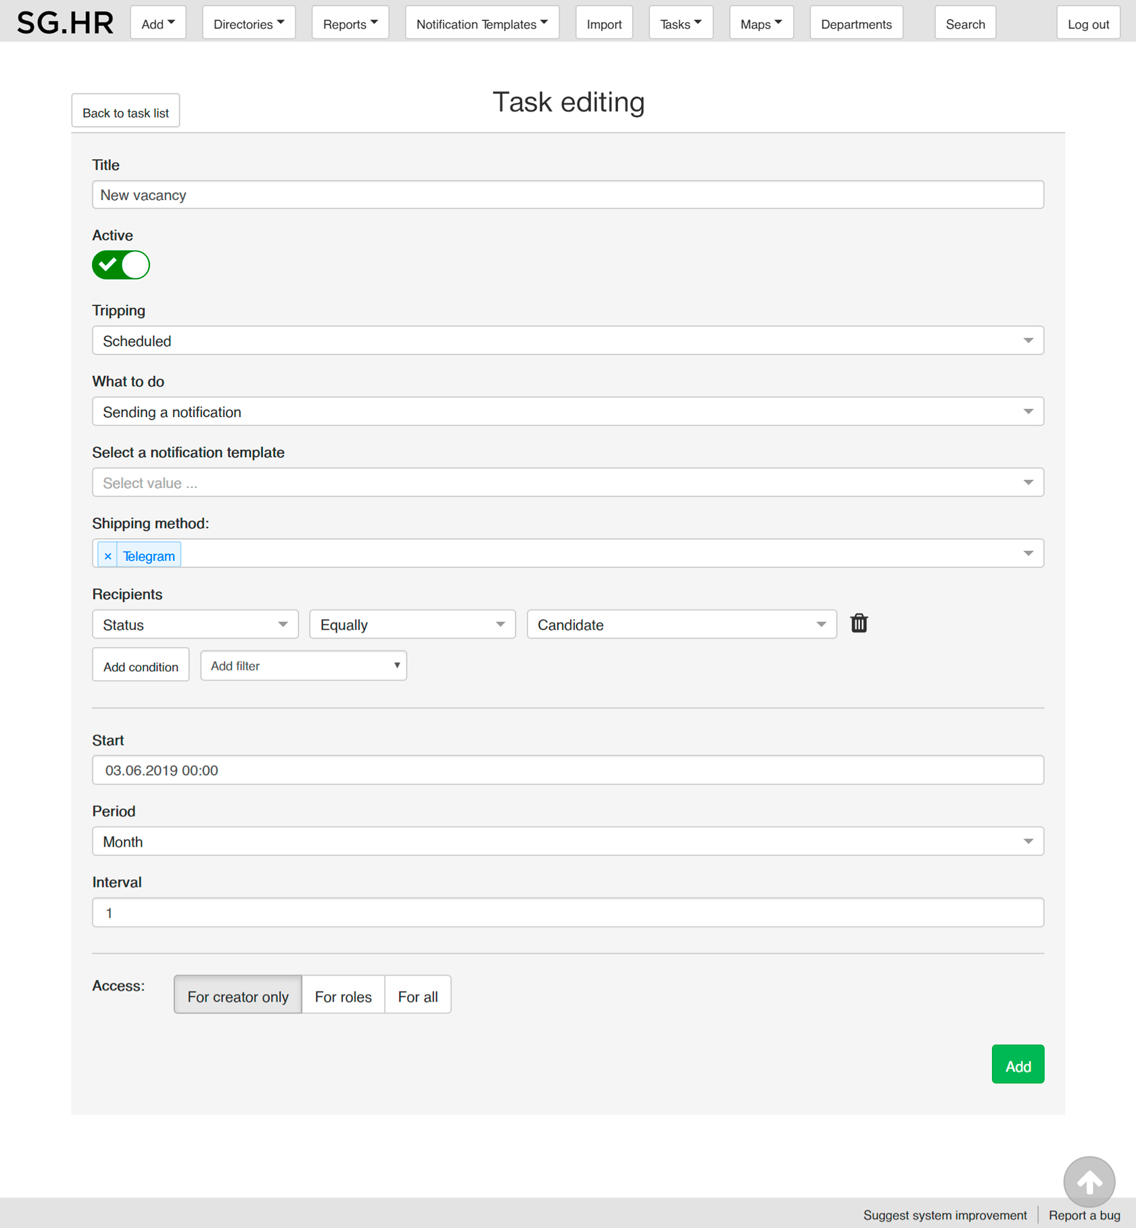Viewport: 1136px width, 1228px height.
Task: Click the green Add button
Action: pyautogui.click(x=1018, y=1066)
